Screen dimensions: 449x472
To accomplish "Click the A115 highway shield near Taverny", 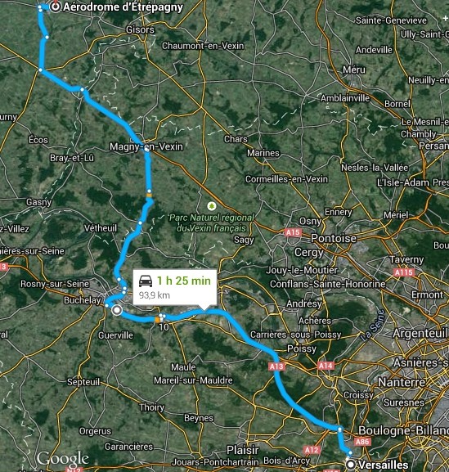I will tap(404, 272).
